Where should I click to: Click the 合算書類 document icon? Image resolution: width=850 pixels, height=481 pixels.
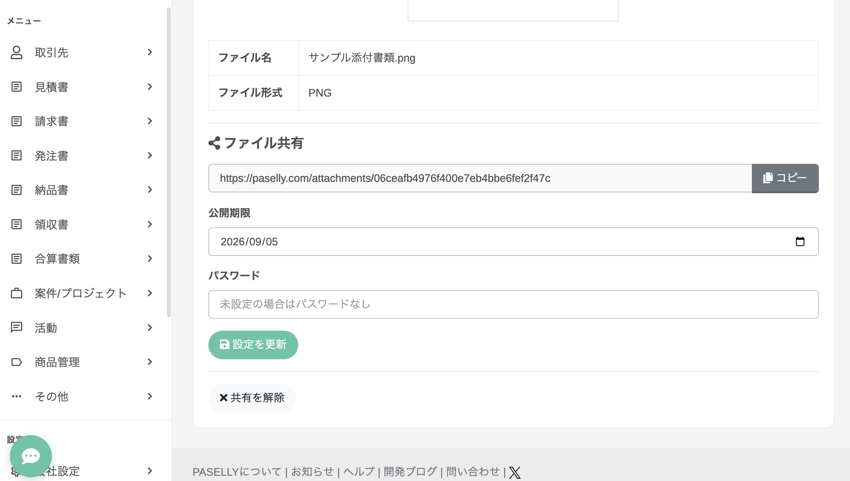tap(17, 259)
